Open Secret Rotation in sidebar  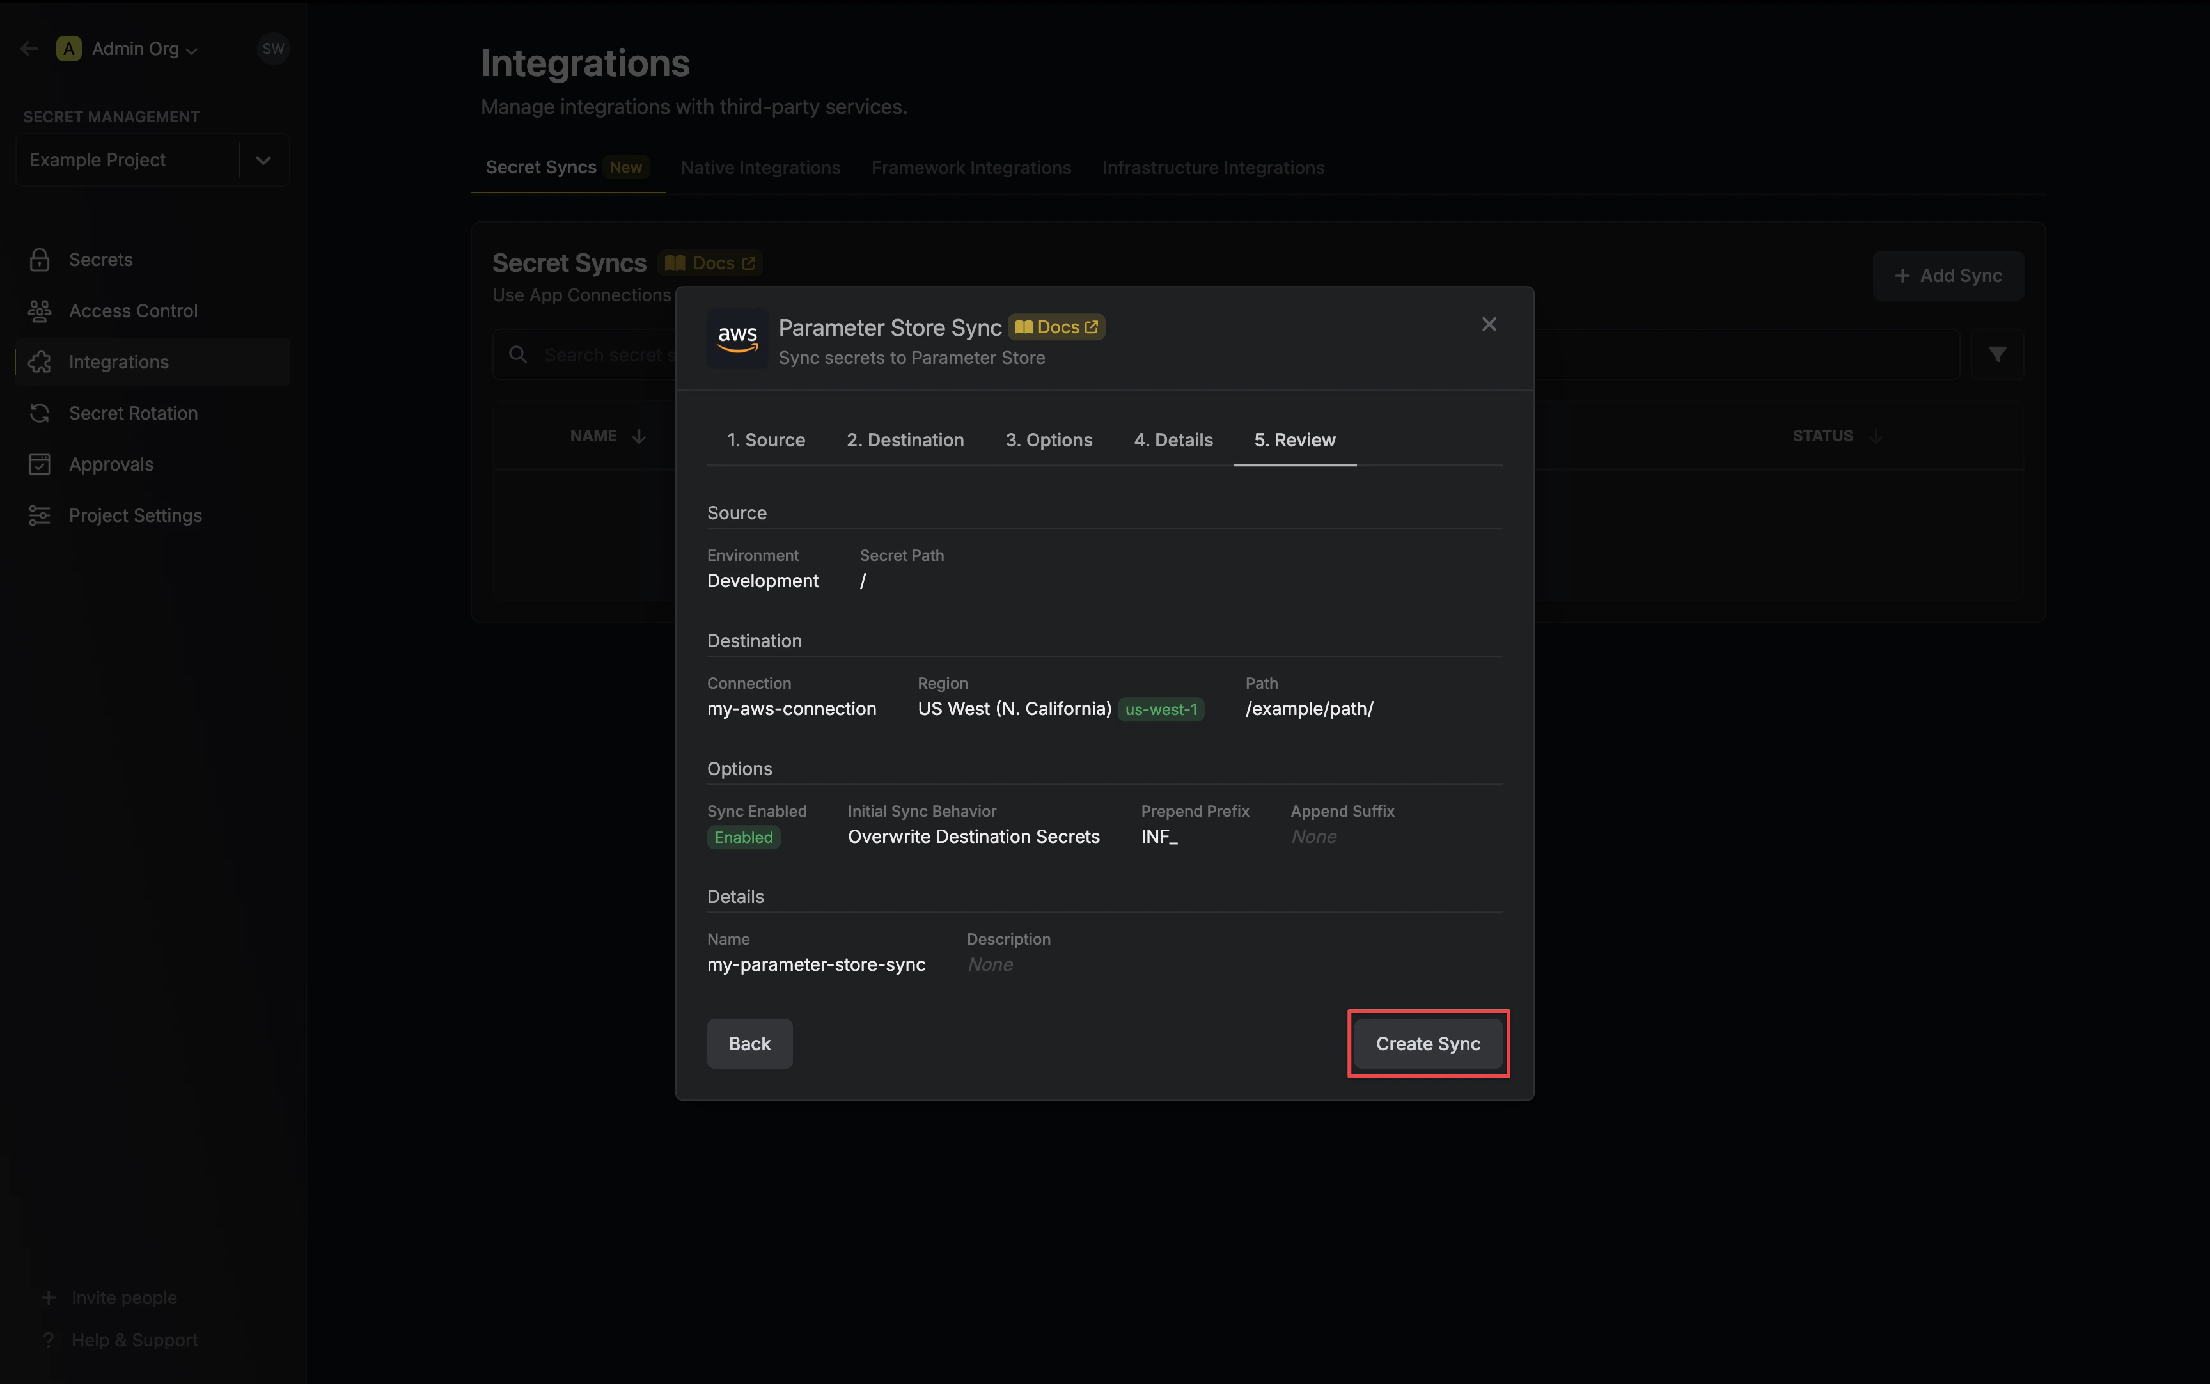click(153, 414)
